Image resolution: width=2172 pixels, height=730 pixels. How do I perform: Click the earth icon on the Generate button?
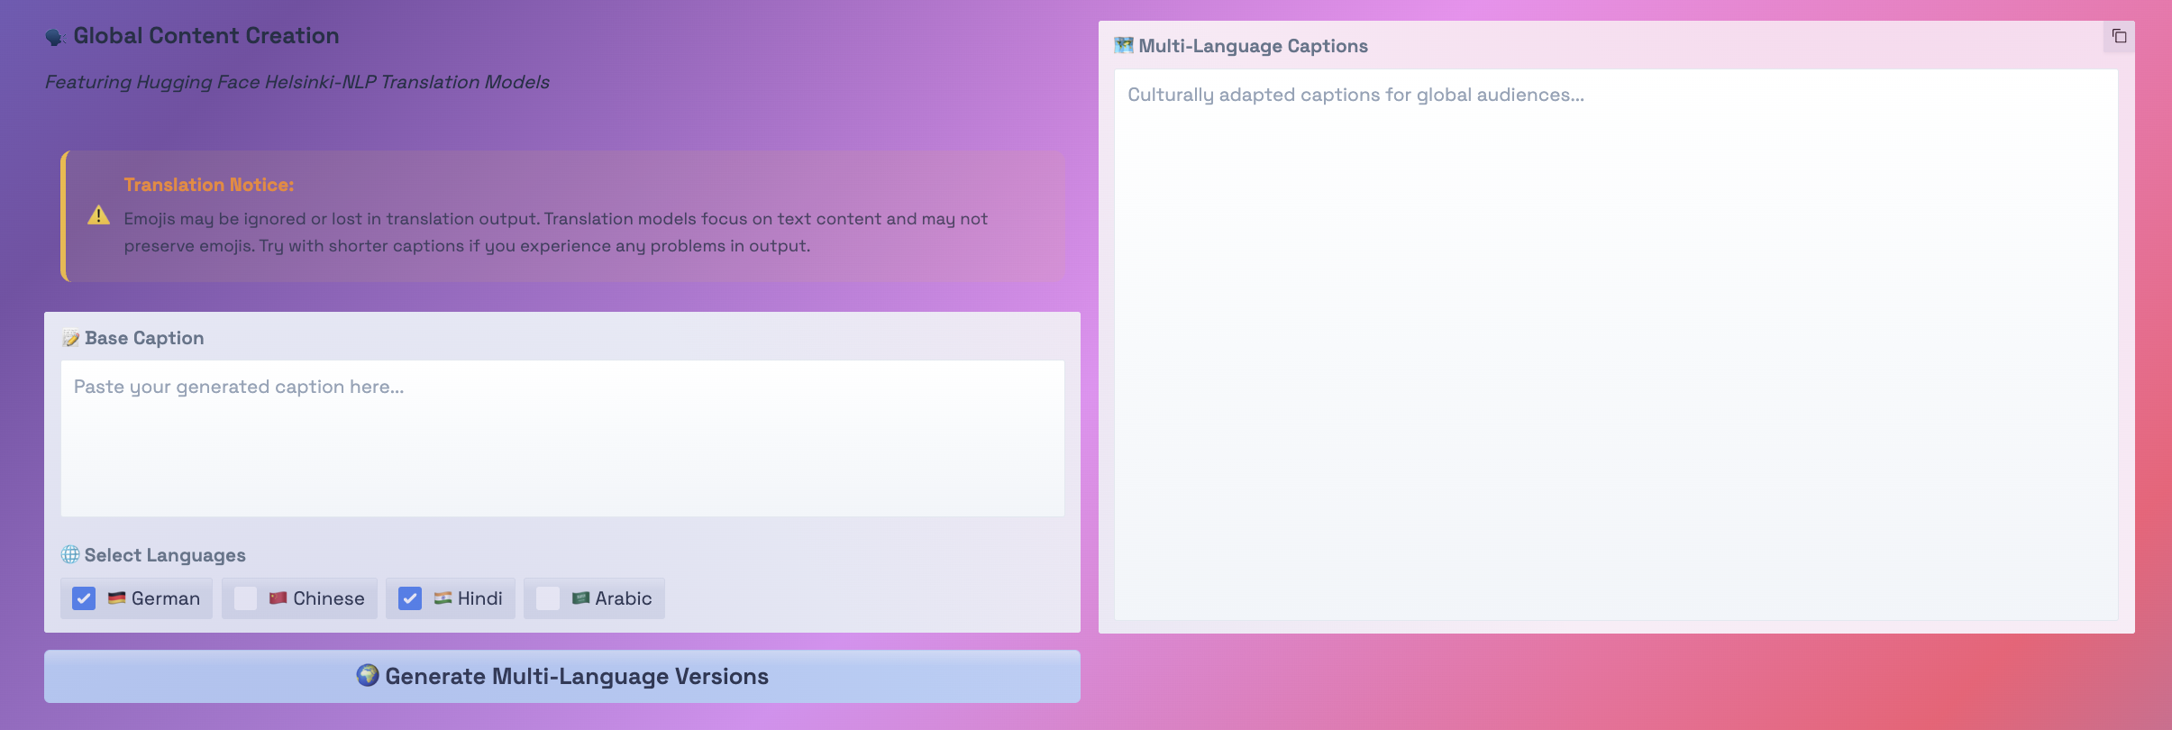(x=367, y=675)
